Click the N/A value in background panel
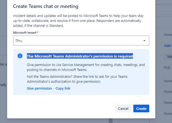Image resolution: width=172 pixels, height=123 pixels. click(167, 68)
